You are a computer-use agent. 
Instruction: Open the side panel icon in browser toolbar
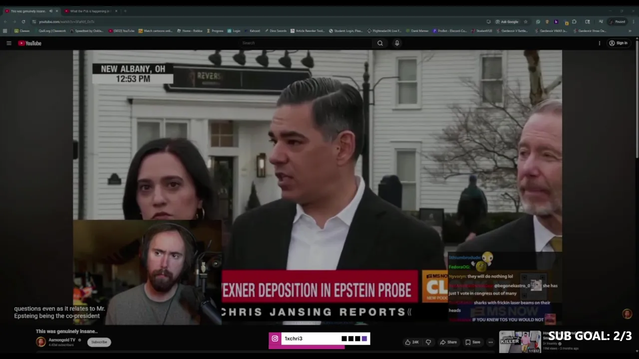click(588, 22)
